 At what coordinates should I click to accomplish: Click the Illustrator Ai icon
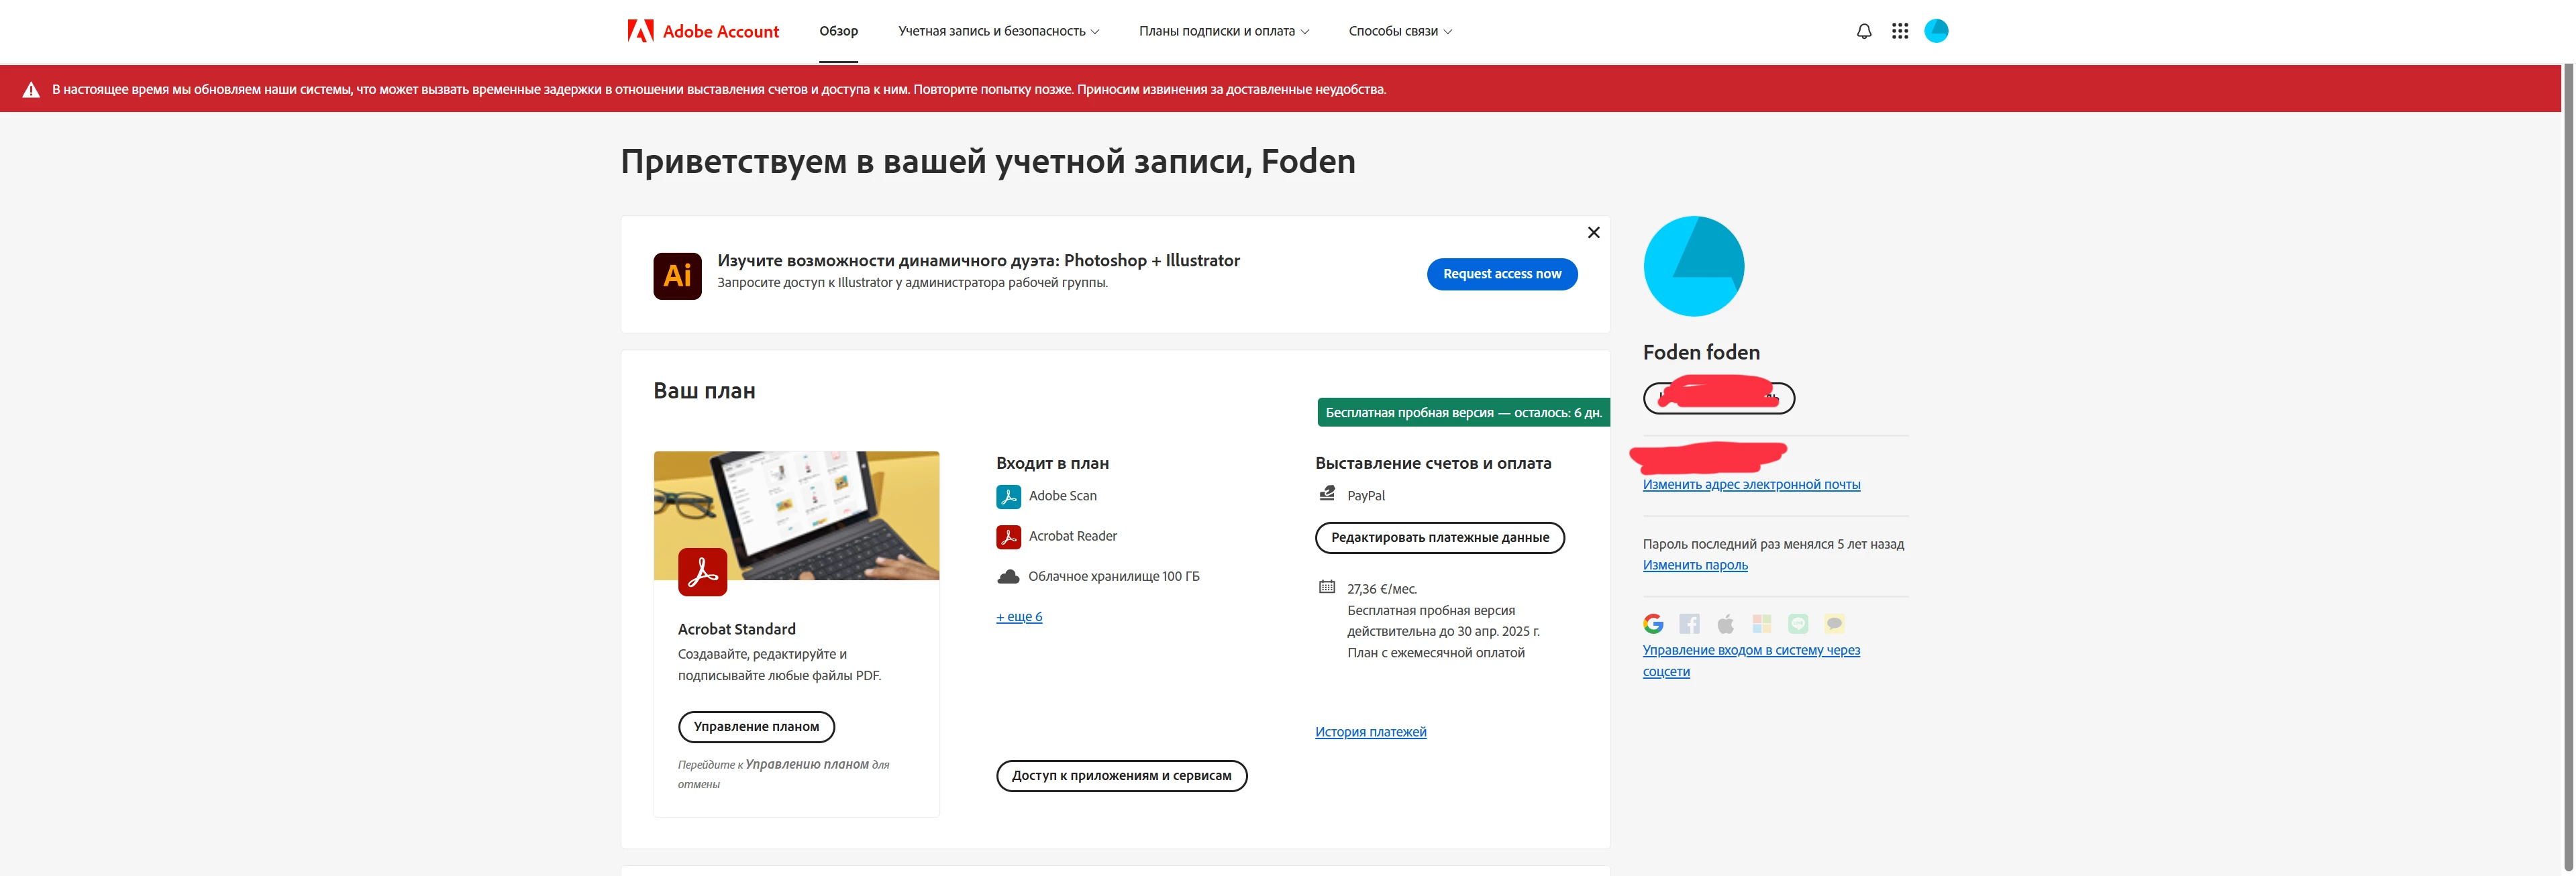(x=677, y=275)
